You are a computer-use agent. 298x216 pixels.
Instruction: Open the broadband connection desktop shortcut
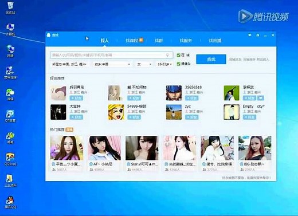pyautogui.click(x=10, y=73)
